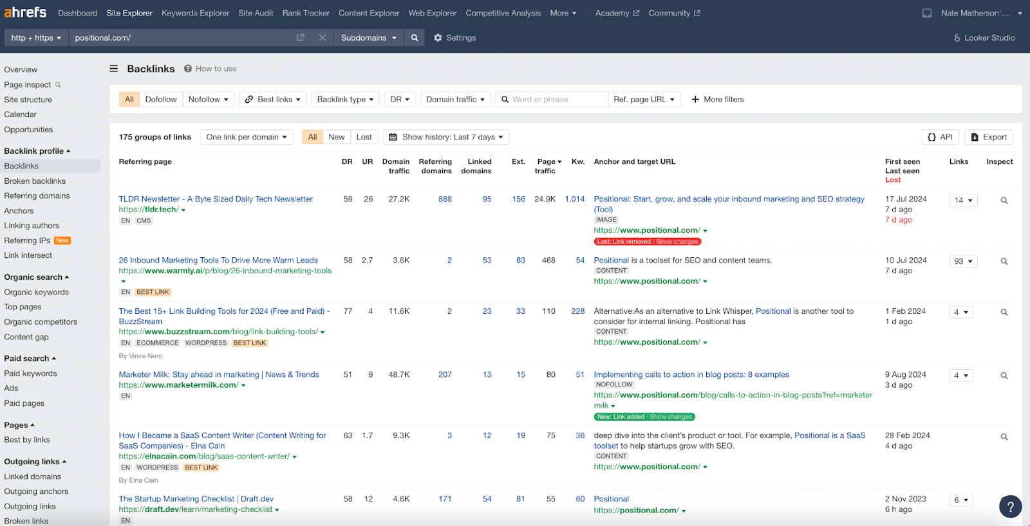Open the More menu
Screen dimensions: 1030x526
(563, 13)
